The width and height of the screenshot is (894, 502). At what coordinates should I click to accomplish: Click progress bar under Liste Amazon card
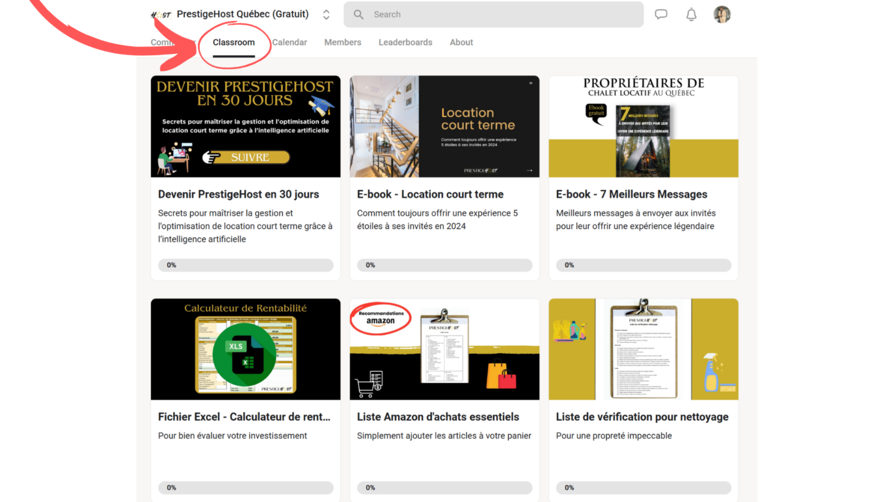pyautogui.click(x=445, y=488)
